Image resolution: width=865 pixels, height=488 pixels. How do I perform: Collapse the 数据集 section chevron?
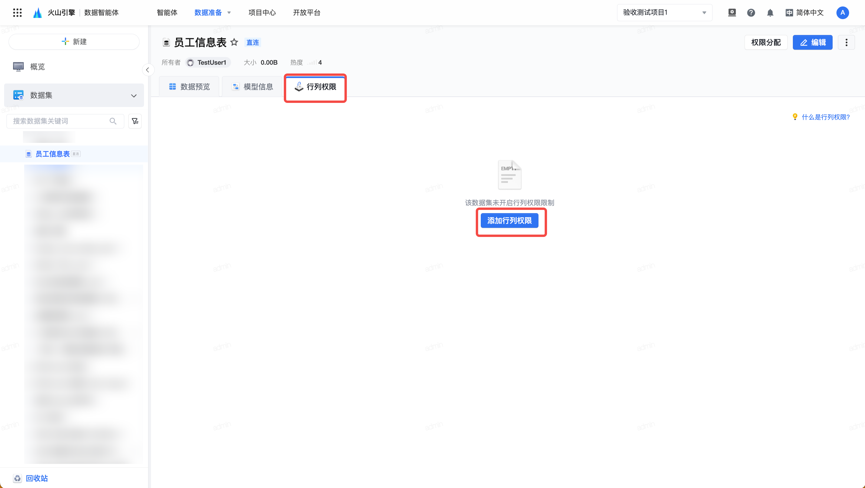click(134, 96)
